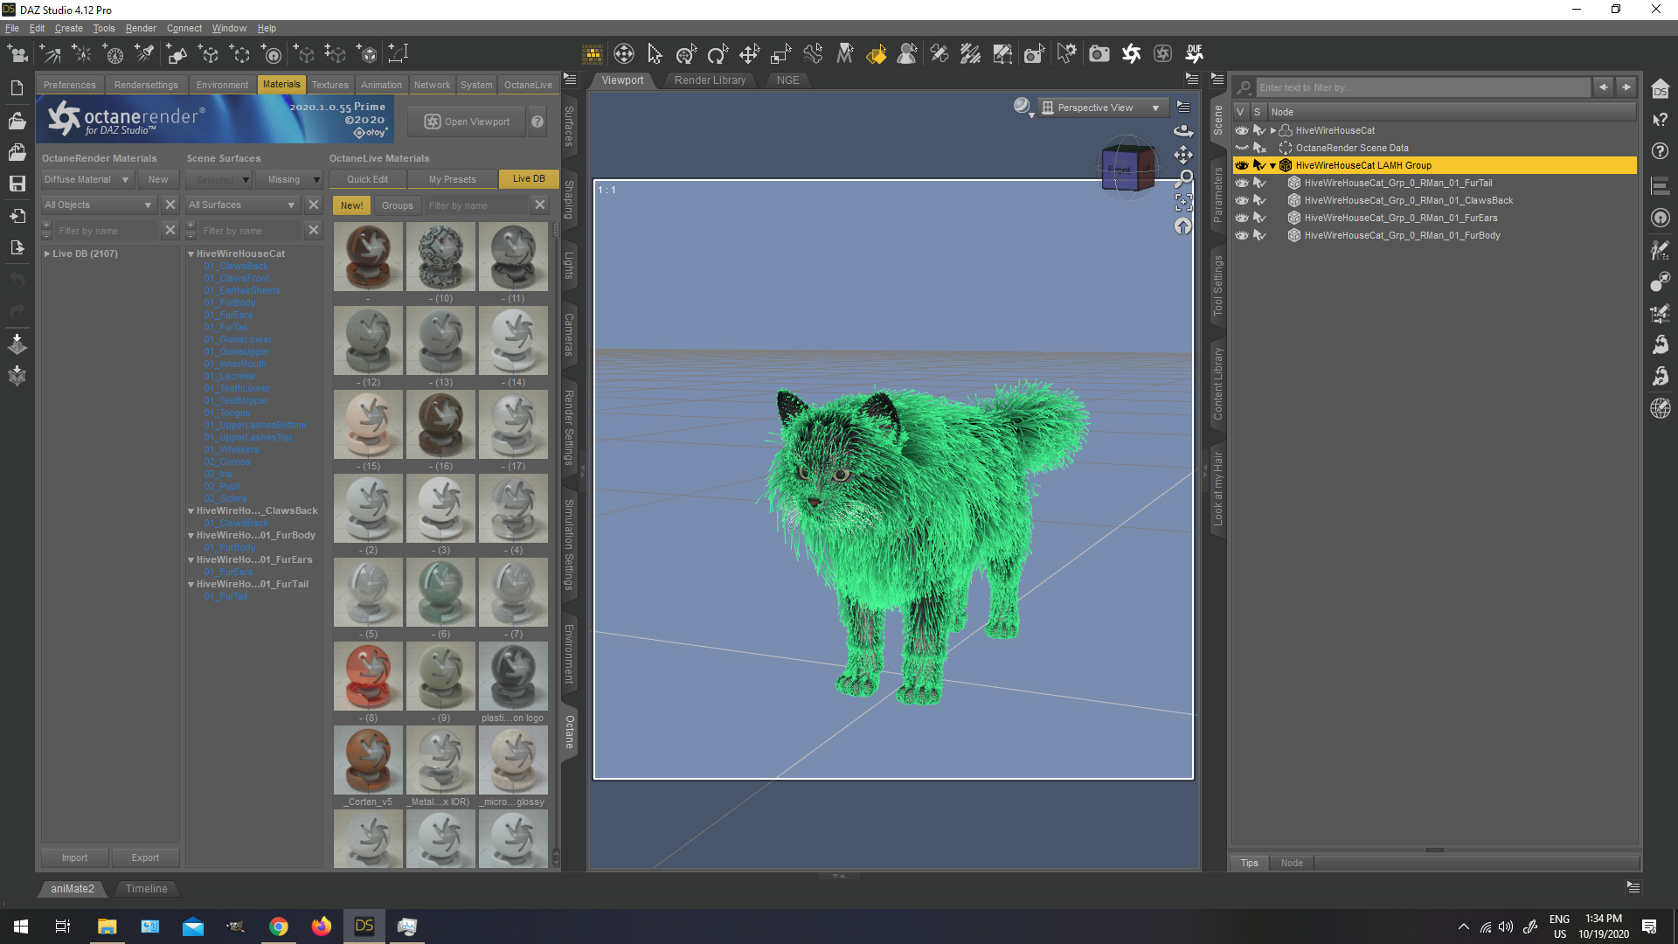The image size is (1678, 944).
Task: Switch to the Textures tab
Action: pyautogui.click(x=329, y=85)
